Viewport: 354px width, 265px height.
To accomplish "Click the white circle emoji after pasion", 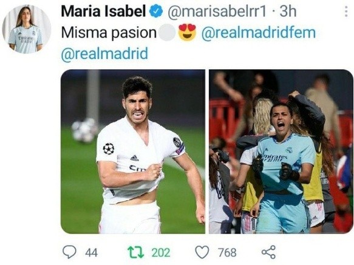I will click(x=167, y=33).
